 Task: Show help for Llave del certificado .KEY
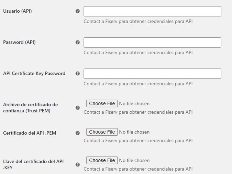(78, 164)
